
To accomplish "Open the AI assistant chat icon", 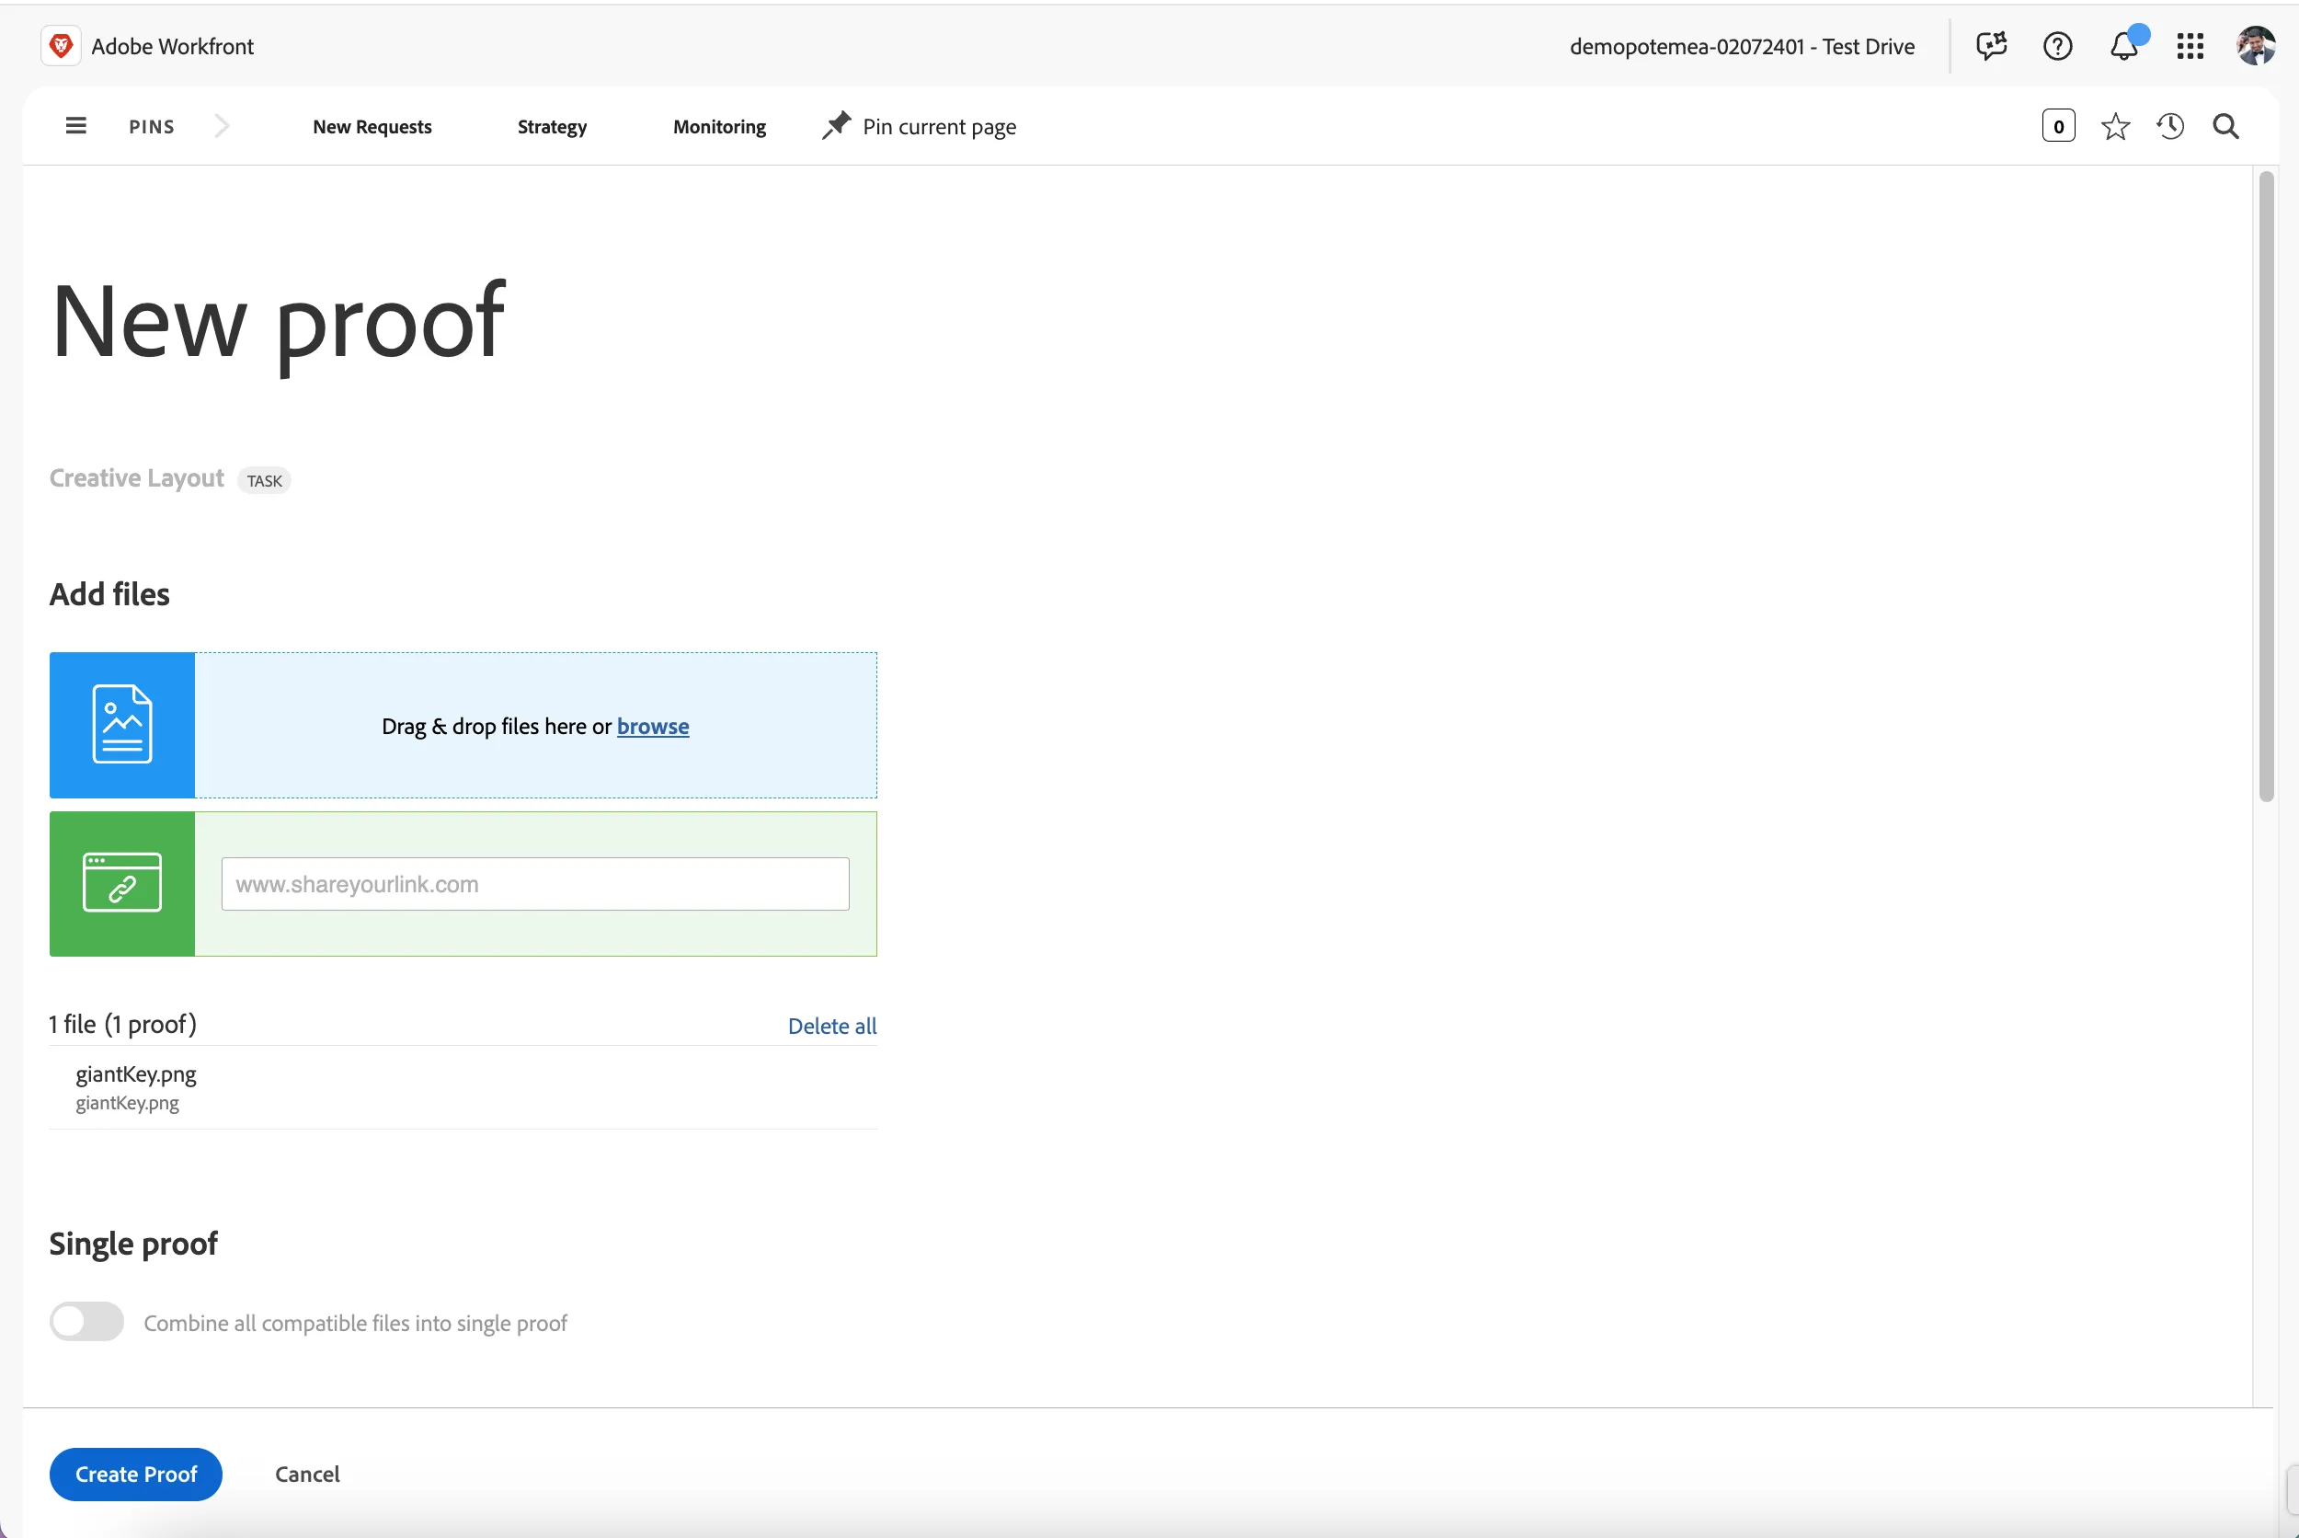I will click(x=1991, y=46).
